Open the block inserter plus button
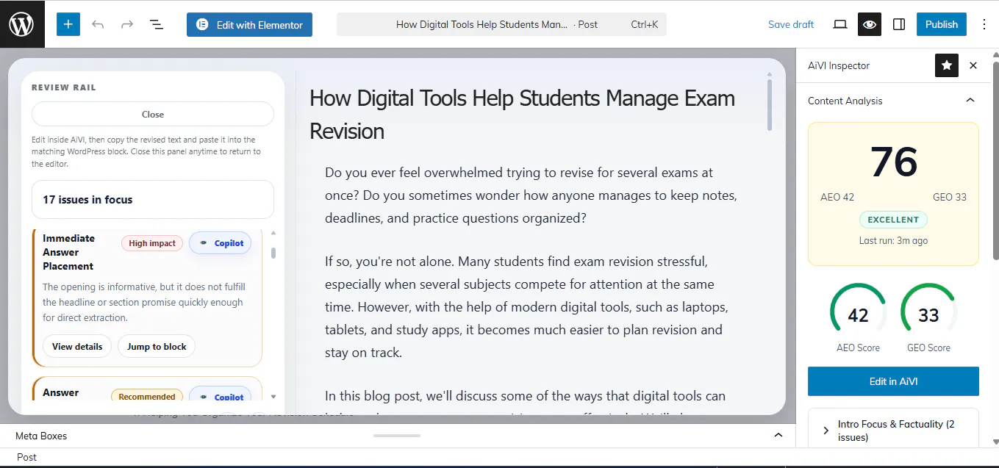Image resolution: width=999 pixels, height=468 pixels. tap(68, 24)
